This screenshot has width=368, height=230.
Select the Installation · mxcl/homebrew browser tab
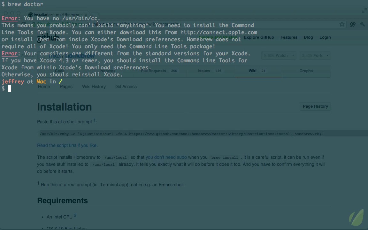(x=57, y=15)
